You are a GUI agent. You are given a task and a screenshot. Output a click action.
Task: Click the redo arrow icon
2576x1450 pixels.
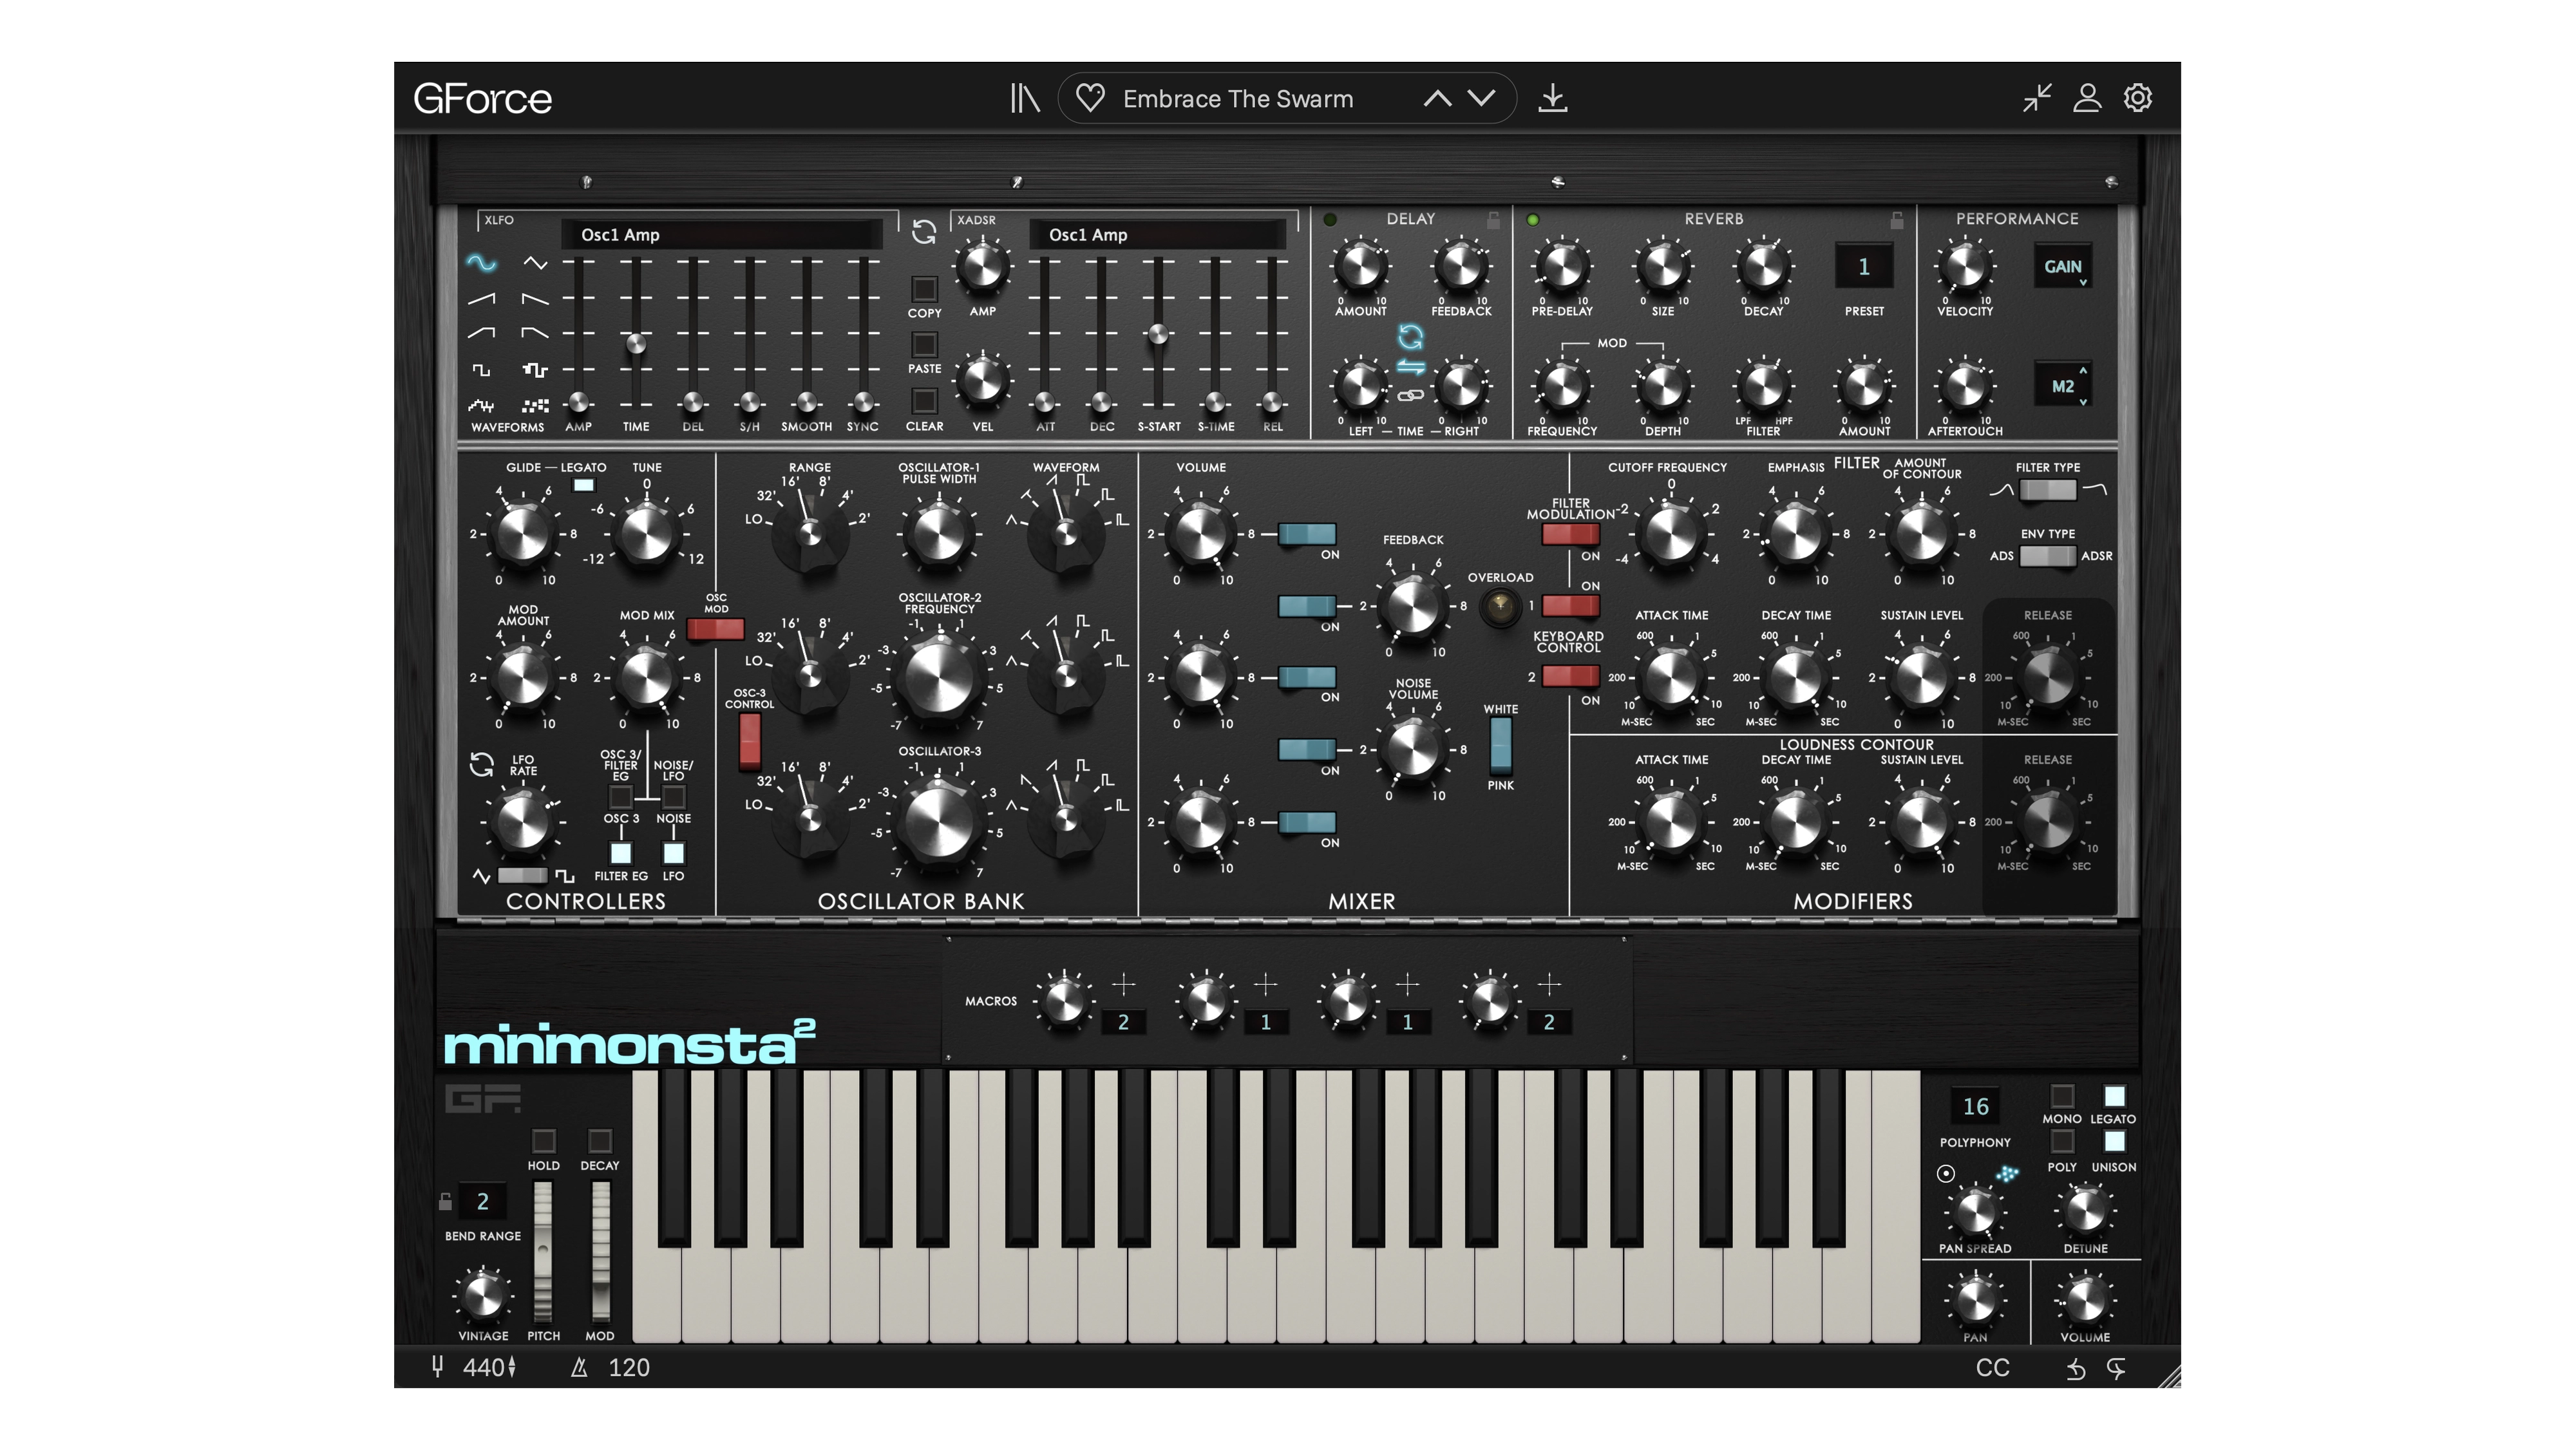(x=2116, y=1369)
